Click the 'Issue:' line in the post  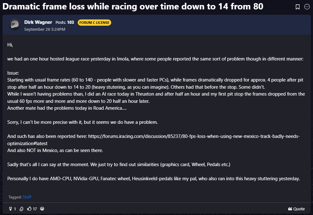[13, 73]
